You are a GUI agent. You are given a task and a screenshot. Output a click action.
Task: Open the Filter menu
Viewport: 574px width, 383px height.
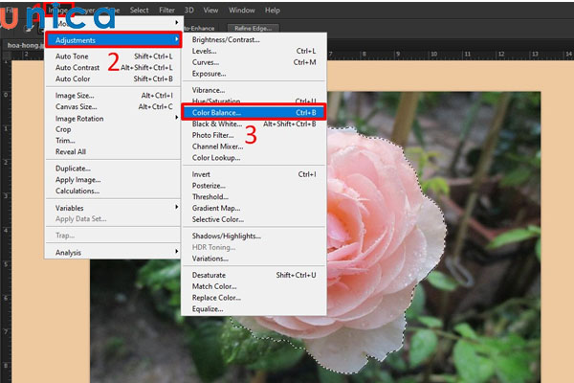(166, 11)
